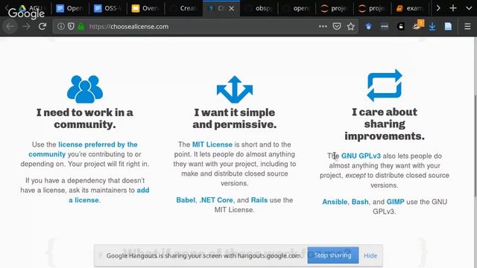Viewport: 477px width, 268px height.
Task: Open the add a license link
Action: pyautogui.click(x=109, y=195)
